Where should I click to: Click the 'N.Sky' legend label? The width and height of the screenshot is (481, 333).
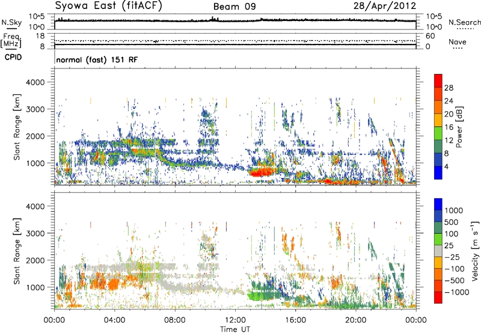pos(11,22)
